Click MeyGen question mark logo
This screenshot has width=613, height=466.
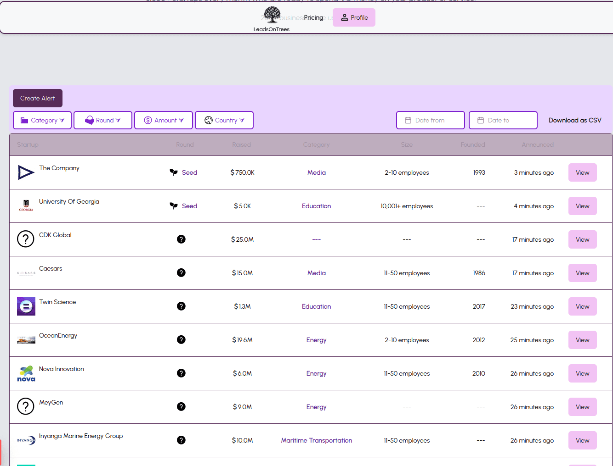click(26, 406)
